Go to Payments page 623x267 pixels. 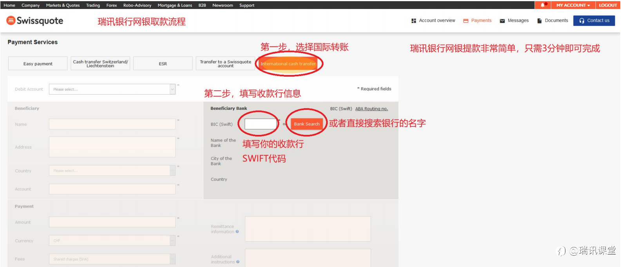[477, 21]
